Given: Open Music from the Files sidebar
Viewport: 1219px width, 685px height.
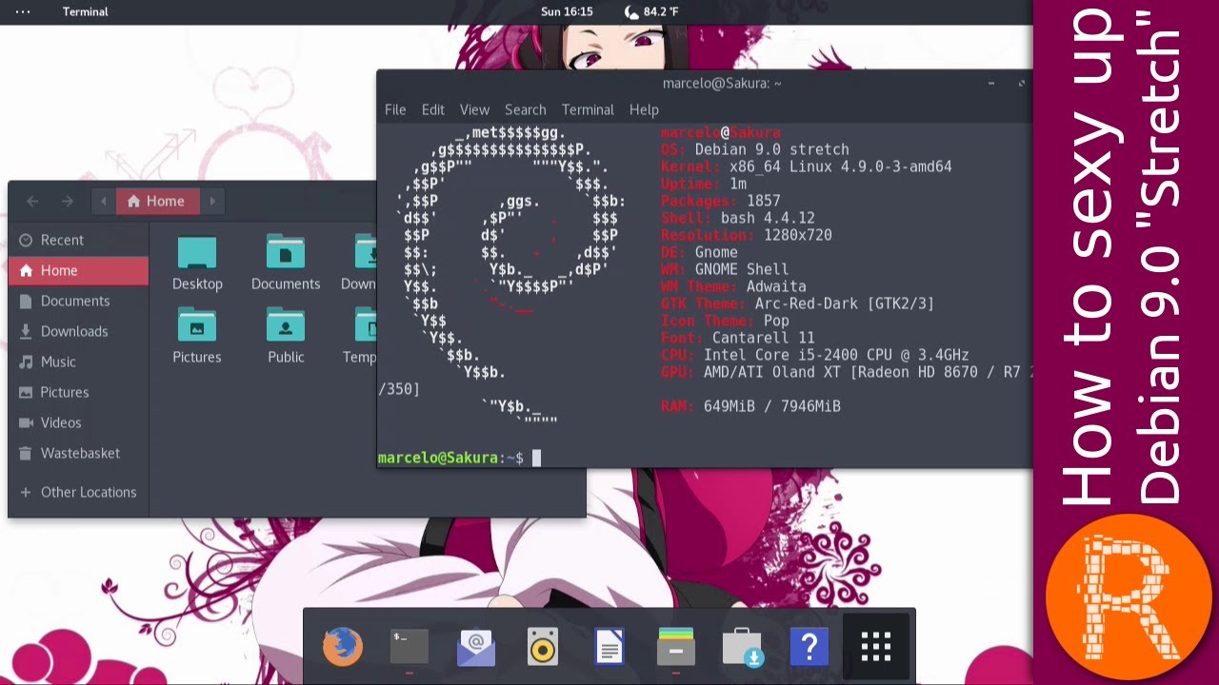Looking at the screenshot, I should (78, 362).
